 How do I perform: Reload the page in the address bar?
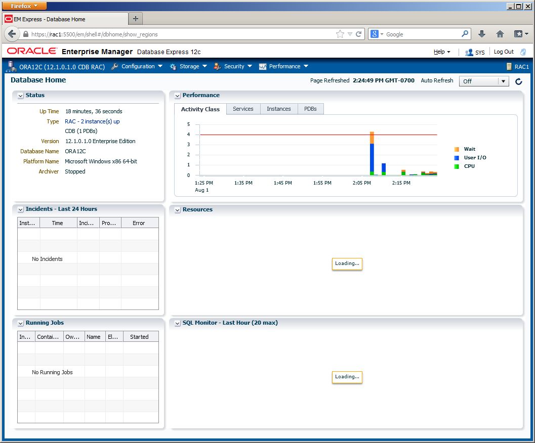click(x=358, y=34)
